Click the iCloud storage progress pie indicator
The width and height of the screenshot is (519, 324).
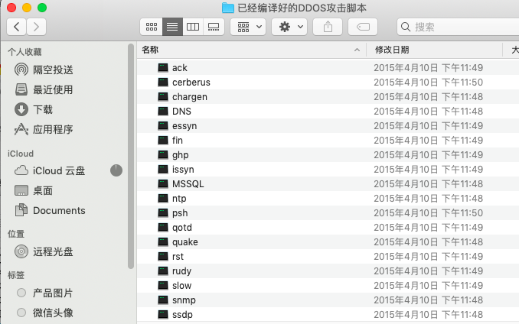[116, 170]
